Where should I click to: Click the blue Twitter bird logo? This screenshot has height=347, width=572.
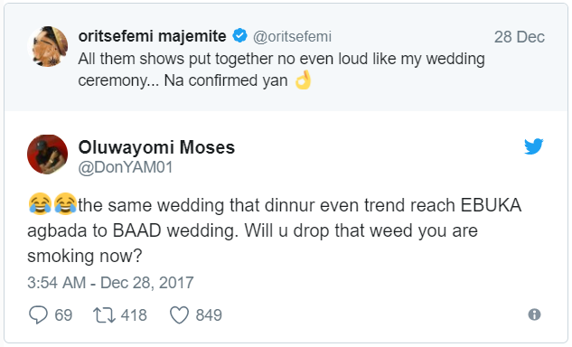(x=534, y=146)
